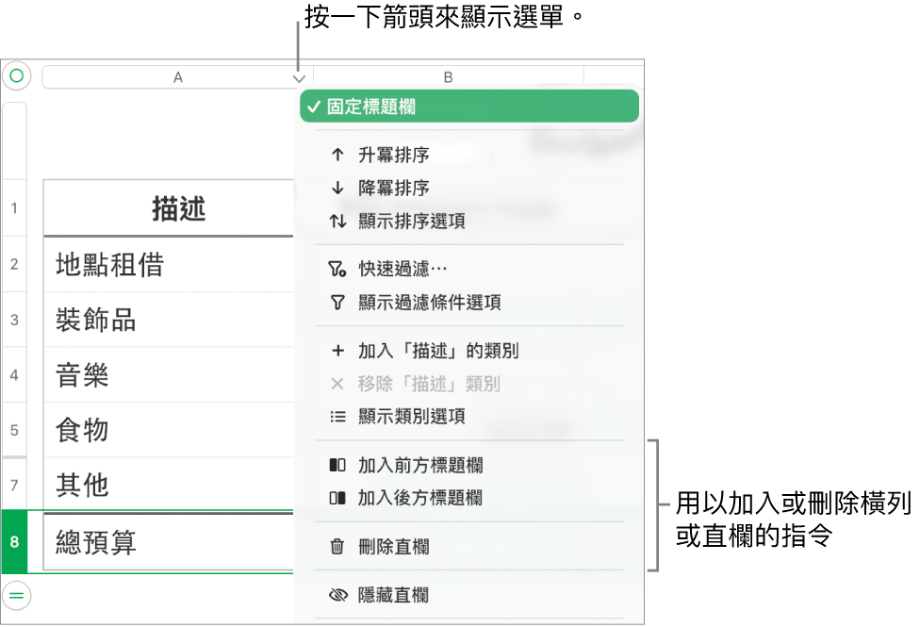The height and width of the screenshot is (627, 920).
Task: Click the filter options icon
Action: (x=339, y=303)
